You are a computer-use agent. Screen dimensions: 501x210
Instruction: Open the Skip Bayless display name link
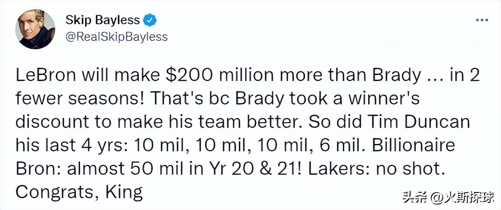[x=102, y=20]
